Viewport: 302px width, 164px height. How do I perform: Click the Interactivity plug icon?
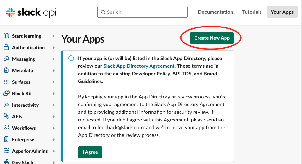pos(6,105)
